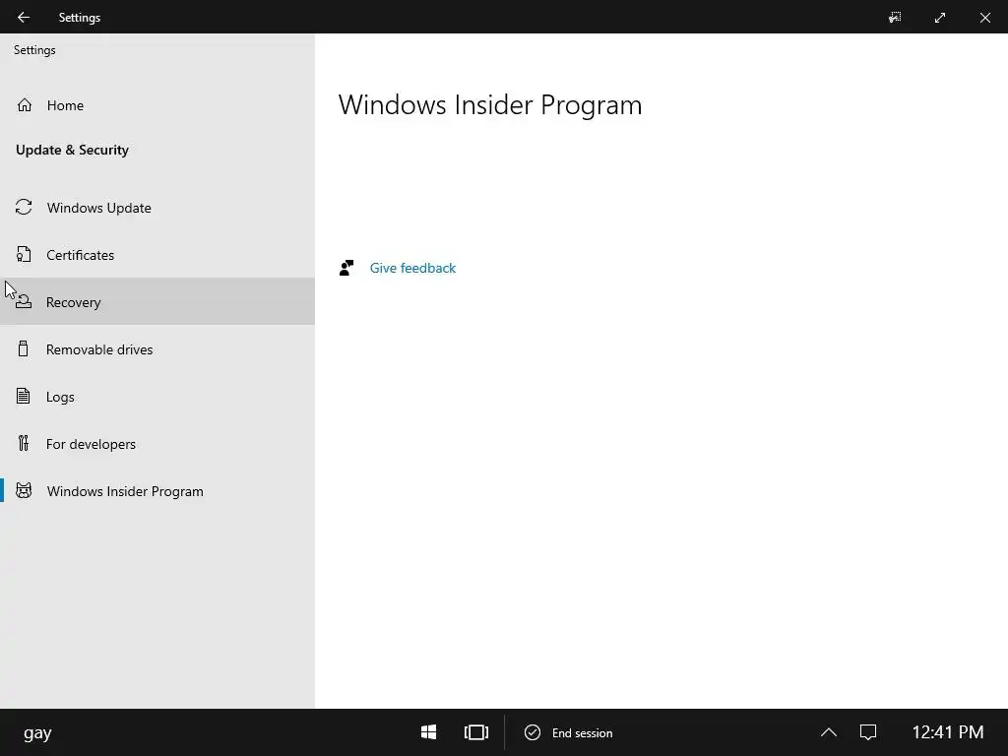
Task: Click the Give feedback link
Action: tap(412, 268)
